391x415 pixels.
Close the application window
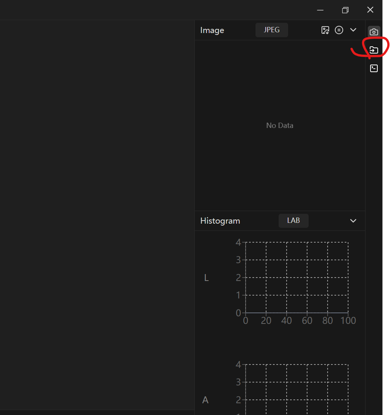coord(370,10)
